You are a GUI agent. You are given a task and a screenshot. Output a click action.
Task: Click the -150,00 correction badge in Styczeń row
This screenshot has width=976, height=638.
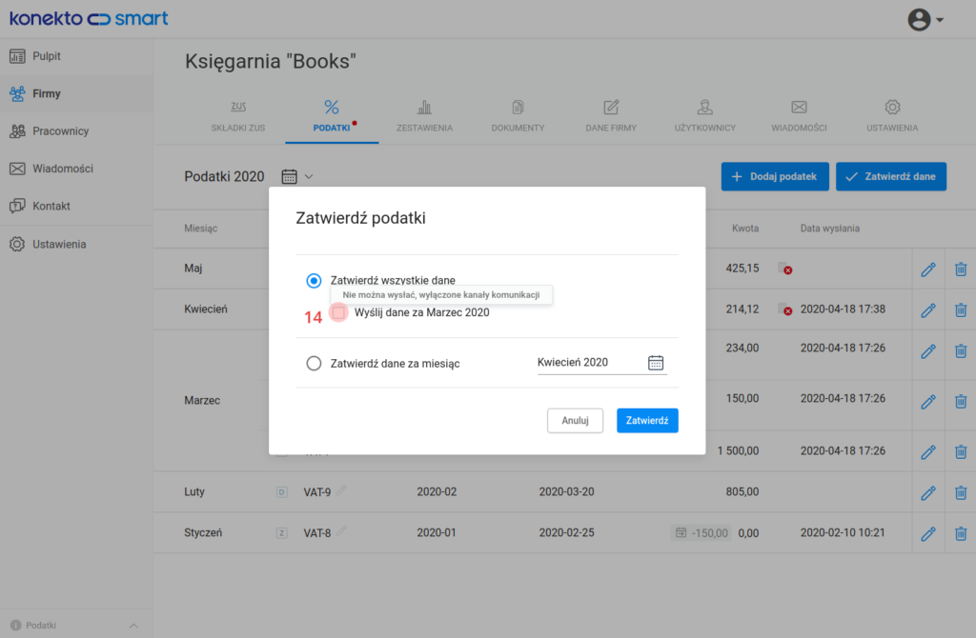coord(701,533)
